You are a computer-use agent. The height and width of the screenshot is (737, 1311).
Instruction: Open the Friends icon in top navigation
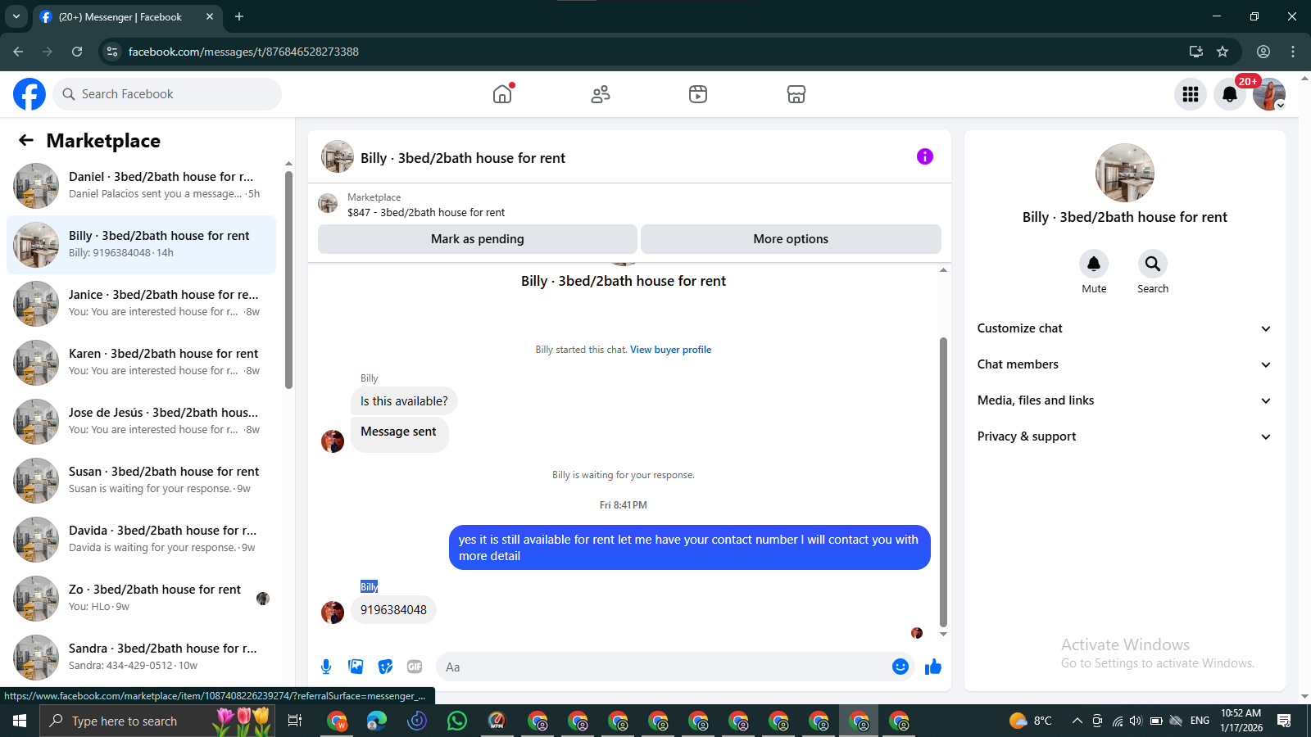[x=601, y=94]
